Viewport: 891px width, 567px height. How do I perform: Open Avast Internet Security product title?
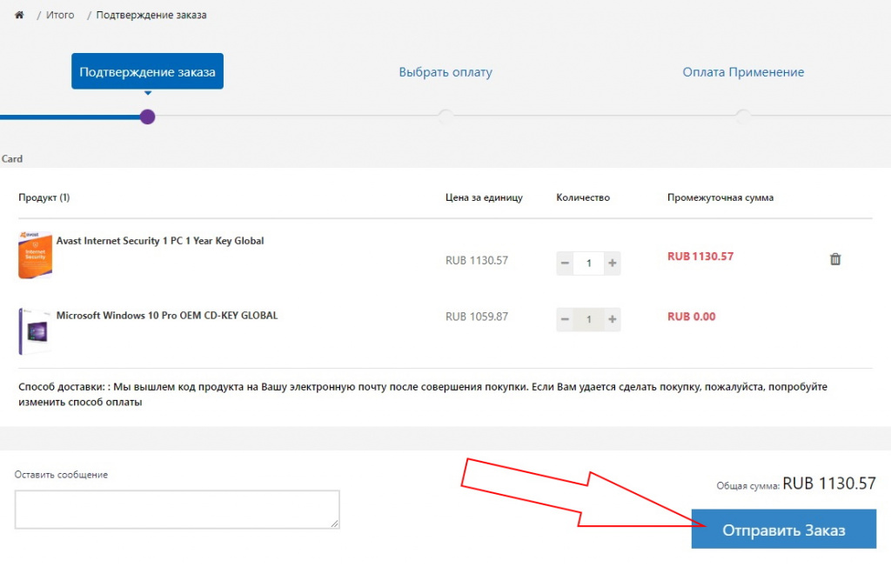pyautogui.click(x=160, y=241)
